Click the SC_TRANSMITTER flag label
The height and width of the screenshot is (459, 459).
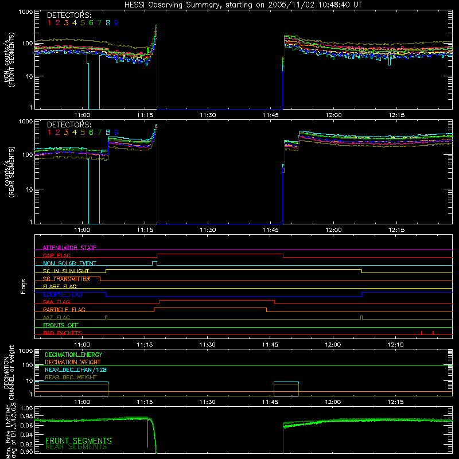coord(67,279)
